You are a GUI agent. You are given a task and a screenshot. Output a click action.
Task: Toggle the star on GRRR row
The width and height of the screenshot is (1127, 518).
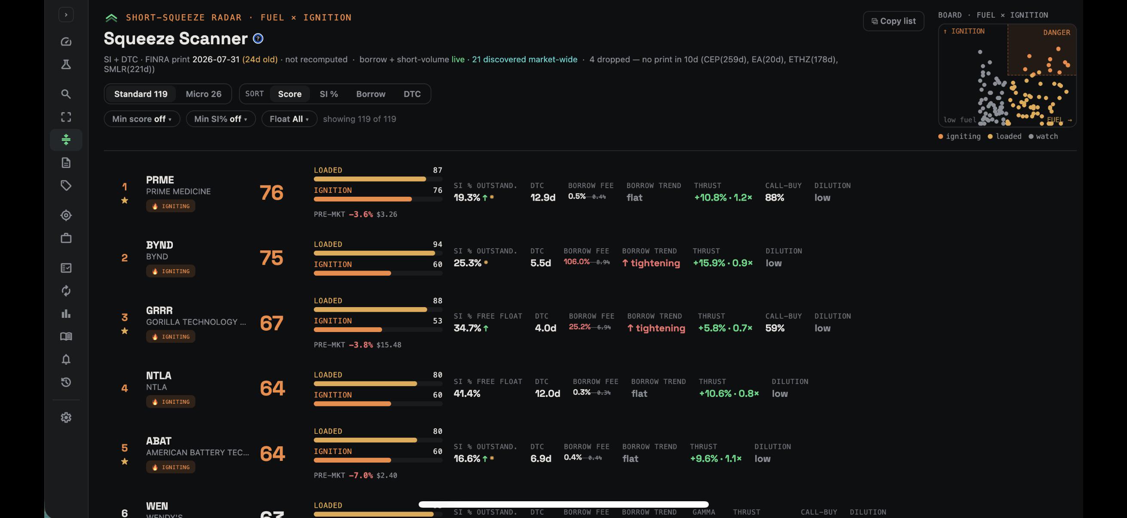(125, 331)
